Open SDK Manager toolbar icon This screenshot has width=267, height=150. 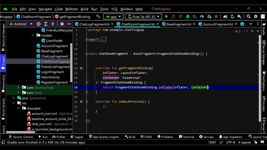pos(239,17)
